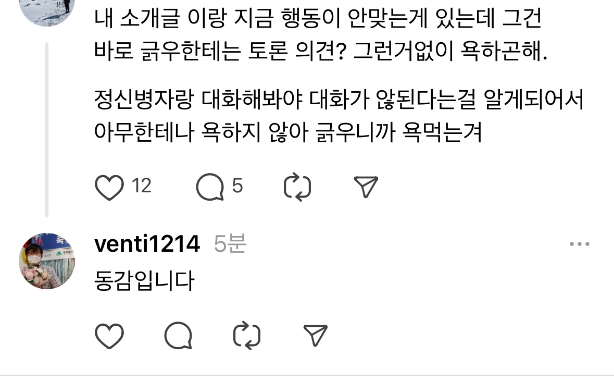Tap the reply count number 5
Viewport: 614px width, 381px height.
pos(237,186)
